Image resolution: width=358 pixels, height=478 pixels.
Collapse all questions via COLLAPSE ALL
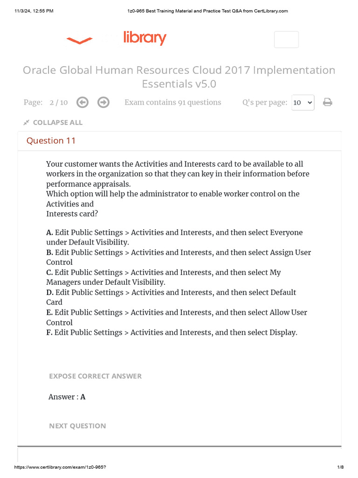click(x=57, y=123)
